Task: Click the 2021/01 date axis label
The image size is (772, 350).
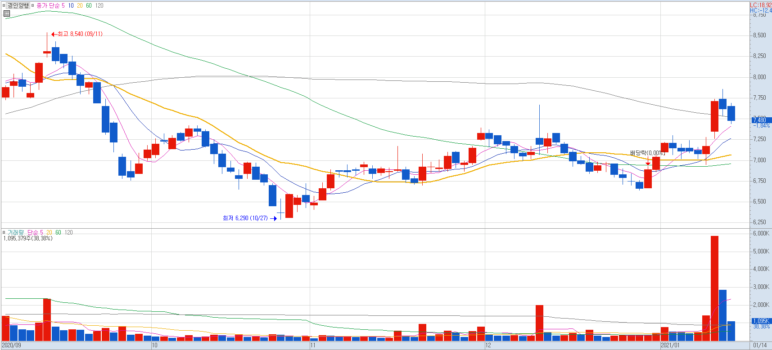Action: 670,345
